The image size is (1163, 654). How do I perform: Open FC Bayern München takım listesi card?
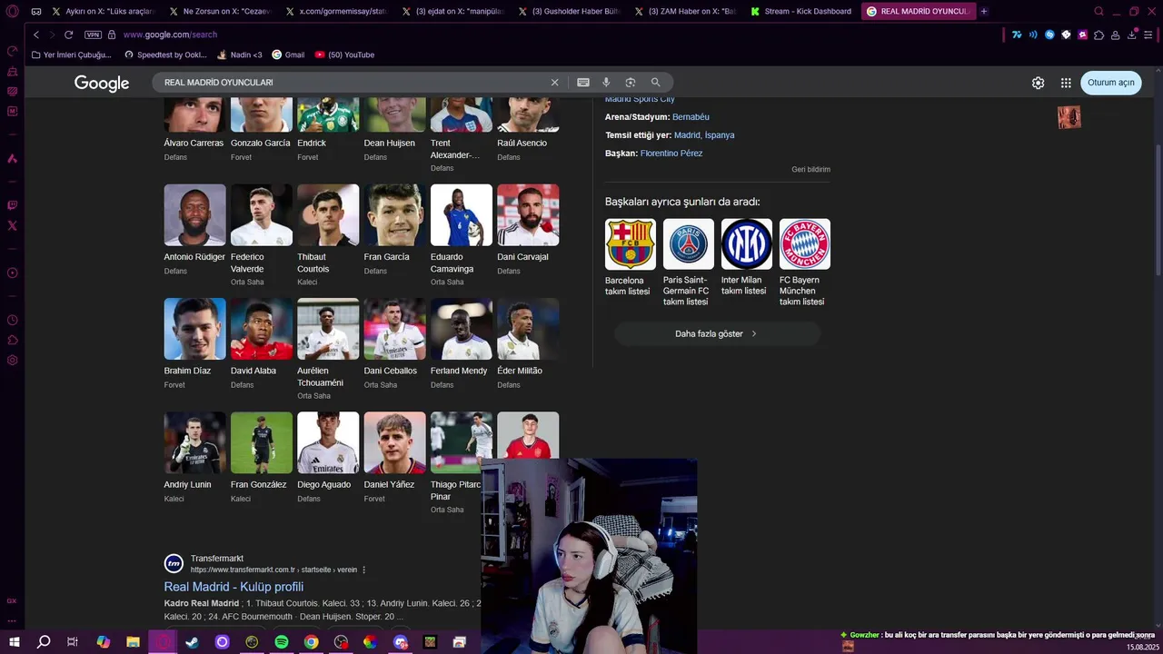(x=804, y=263)
